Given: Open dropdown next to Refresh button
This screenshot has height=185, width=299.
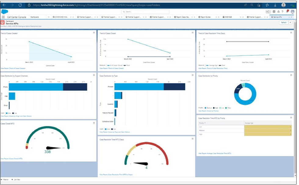Looking at the screenshot, I should [x=290, y=22].
